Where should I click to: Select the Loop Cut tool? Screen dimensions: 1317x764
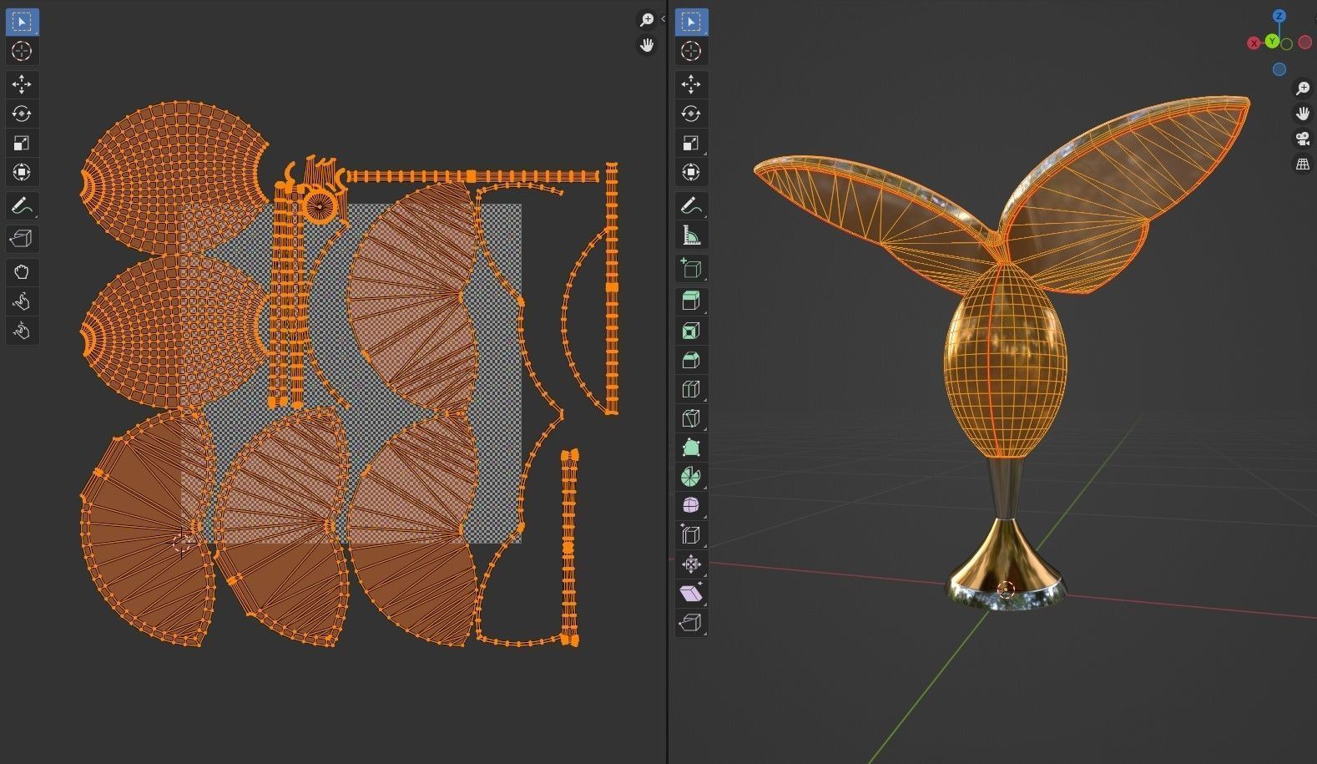point(691,389)
